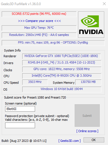The width and height of the screenshot is (108, 145).
Task: Click the NVIDIA logo image
Action: coord(91,25)
